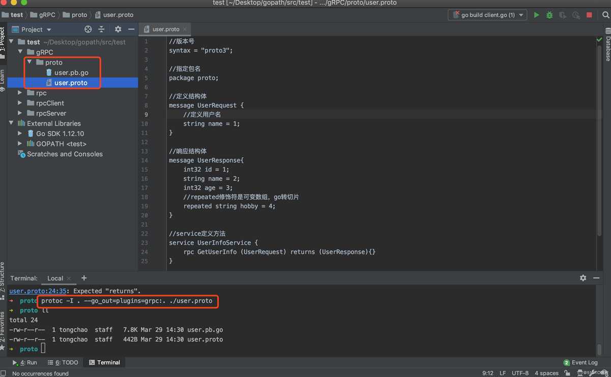
Task: Click the 'package proto;' line in editor
Action: pos(194,78)
